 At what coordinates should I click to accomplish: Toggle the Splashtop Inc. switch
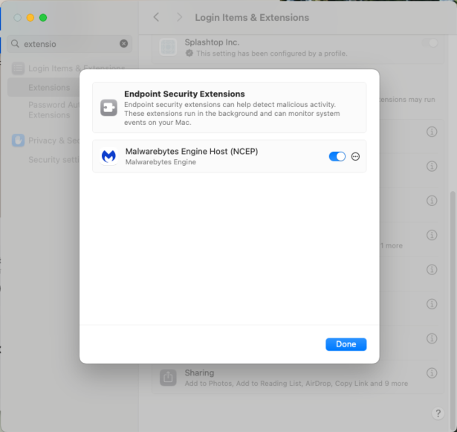430,43
